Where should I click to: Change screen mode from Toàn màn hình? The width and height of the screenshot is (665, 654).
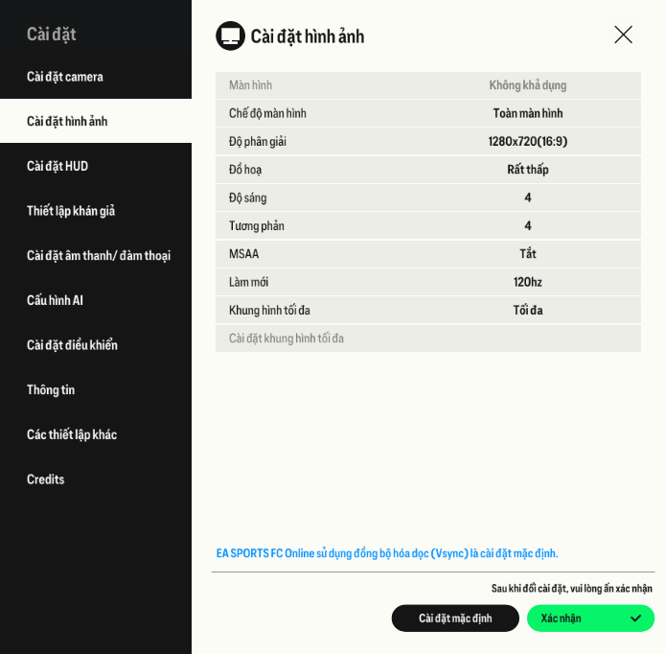tap(527, 113)
